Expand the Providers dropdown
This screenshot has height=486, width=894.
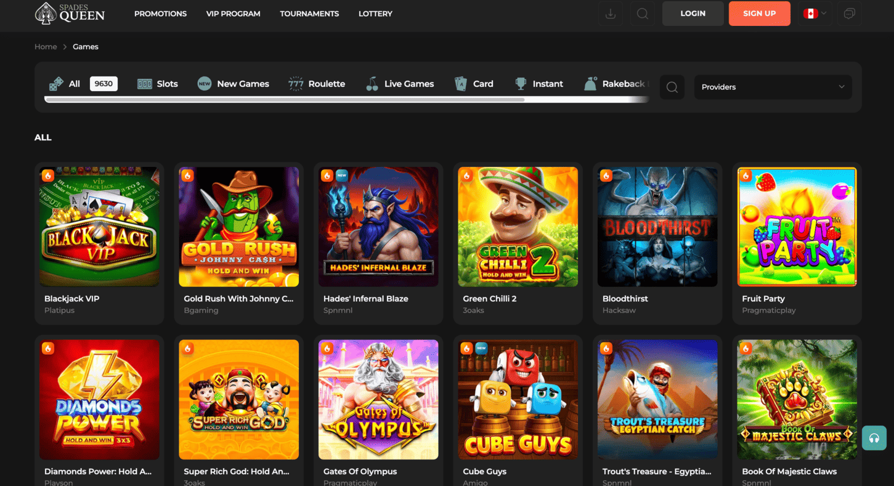pyautogui.click(x=773, y=87)
